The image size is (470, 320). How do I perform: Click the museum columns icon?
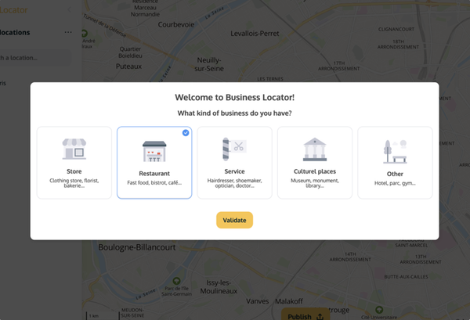(x=315, y=149)
